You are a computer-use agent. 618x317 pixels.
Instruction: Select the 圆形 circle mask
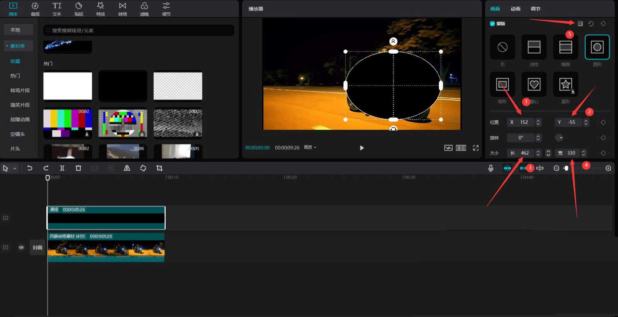click(x=597, y=47)
